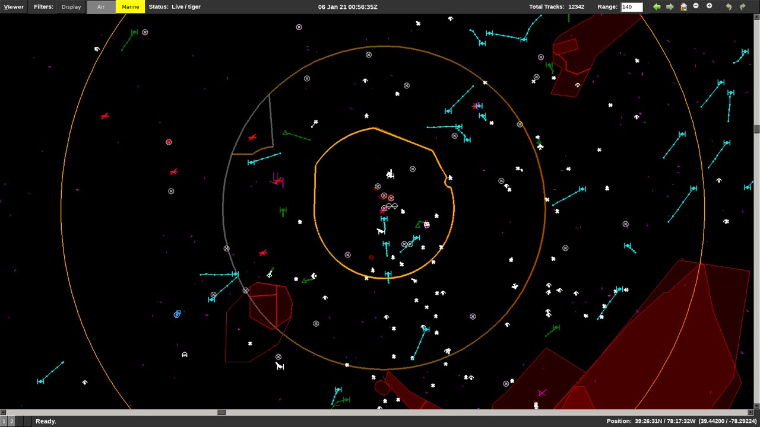The image size is (760, 427).
Task: Switch to page tab 1
Action: (x=4, y=421)
